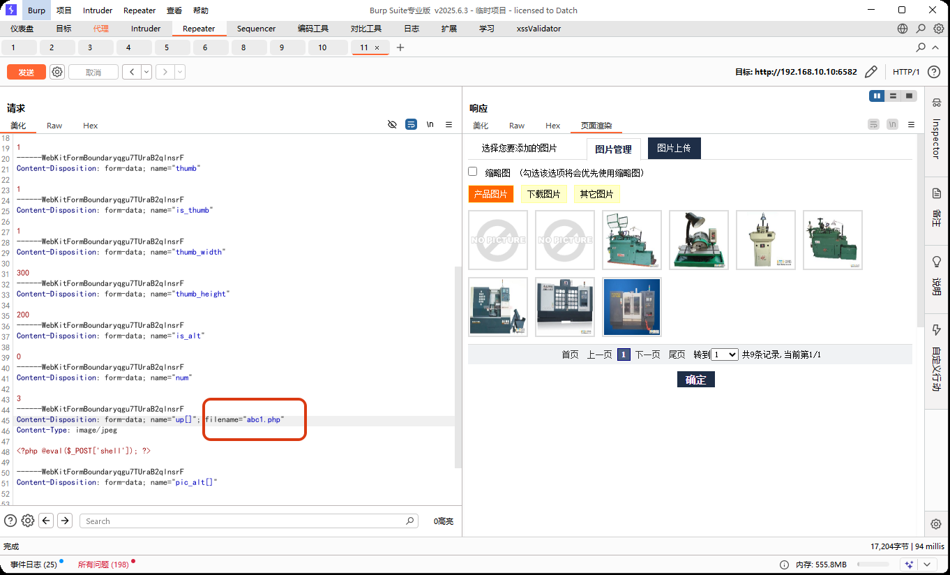This screenshot has height=575, width=950.
Task: Click the repeater settings gear icon
Action: pos(57,72)
